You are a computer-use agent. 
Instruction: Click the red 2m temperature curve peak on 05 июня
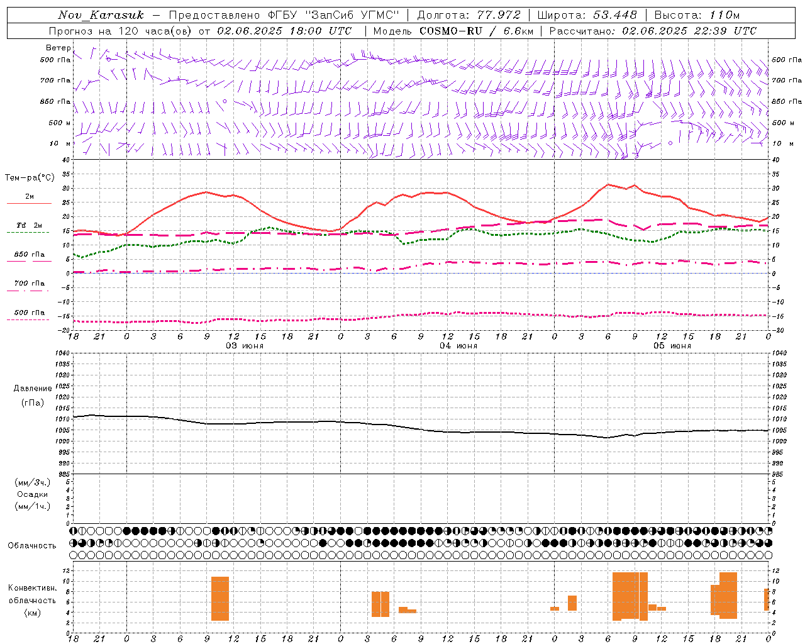point(608,185)
